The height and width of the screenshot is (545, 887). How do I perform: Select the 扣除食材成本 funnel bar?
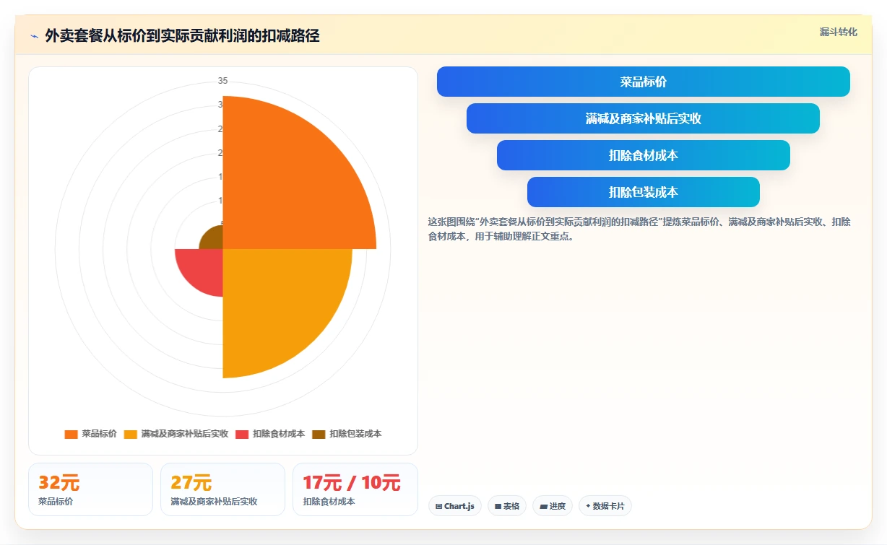point(644,155)
